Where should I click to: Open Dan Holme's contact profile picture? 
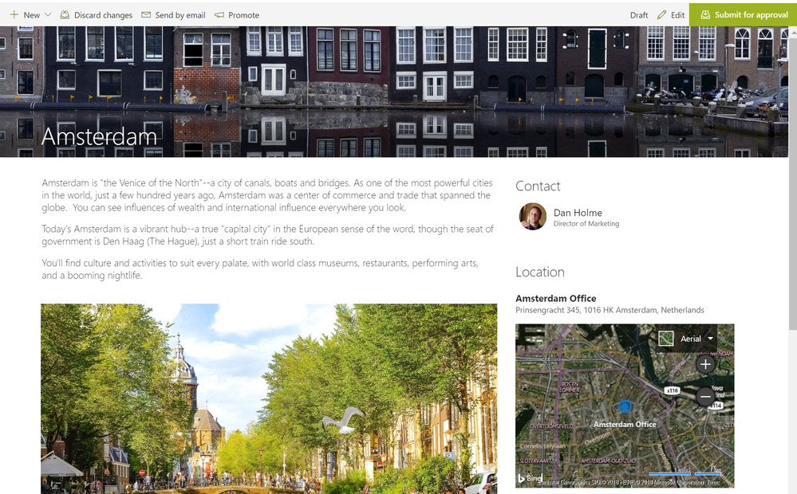click(532, 216)
